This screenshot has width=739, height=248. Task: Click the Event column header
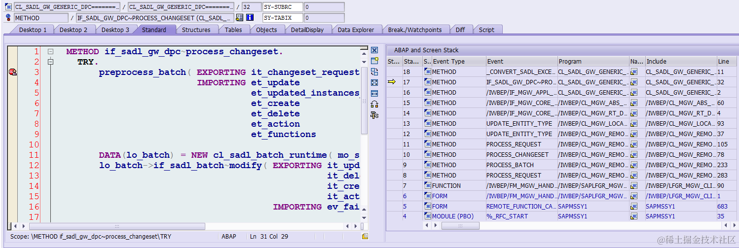[521, 62]
